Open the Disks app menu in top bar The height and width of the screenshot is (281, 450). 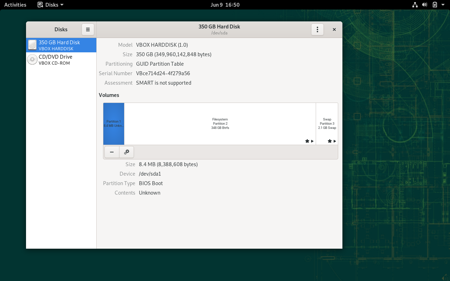[51, 5]
